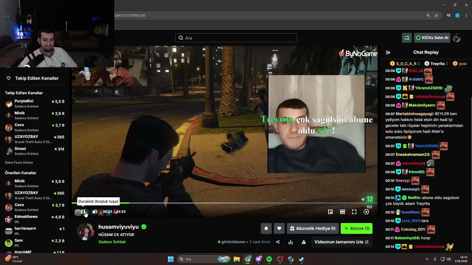Follow the channel with the heart button
Viewport: 472px width, 265px height.
[x=279, y=229]
